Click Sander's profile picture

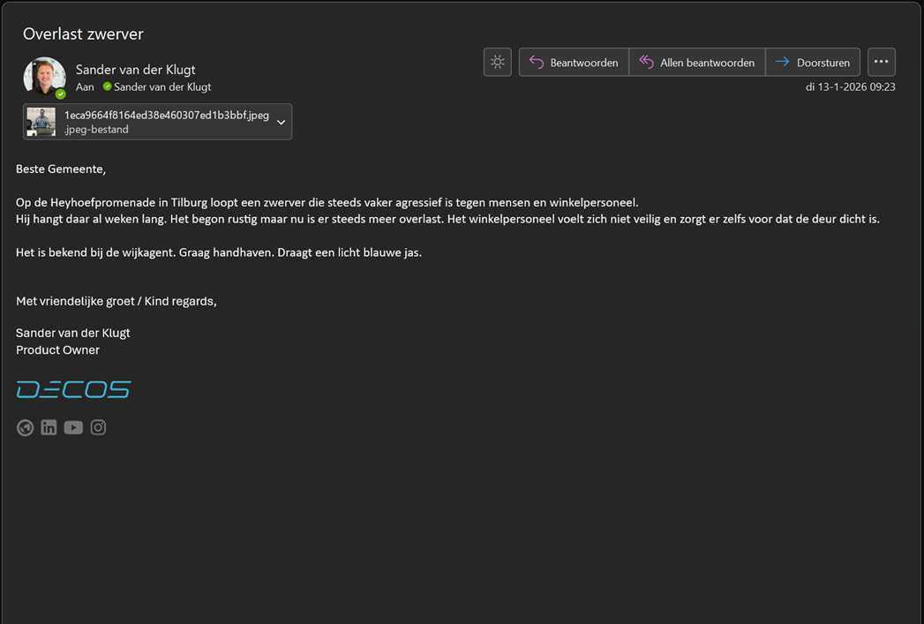(x=43, y=75)
